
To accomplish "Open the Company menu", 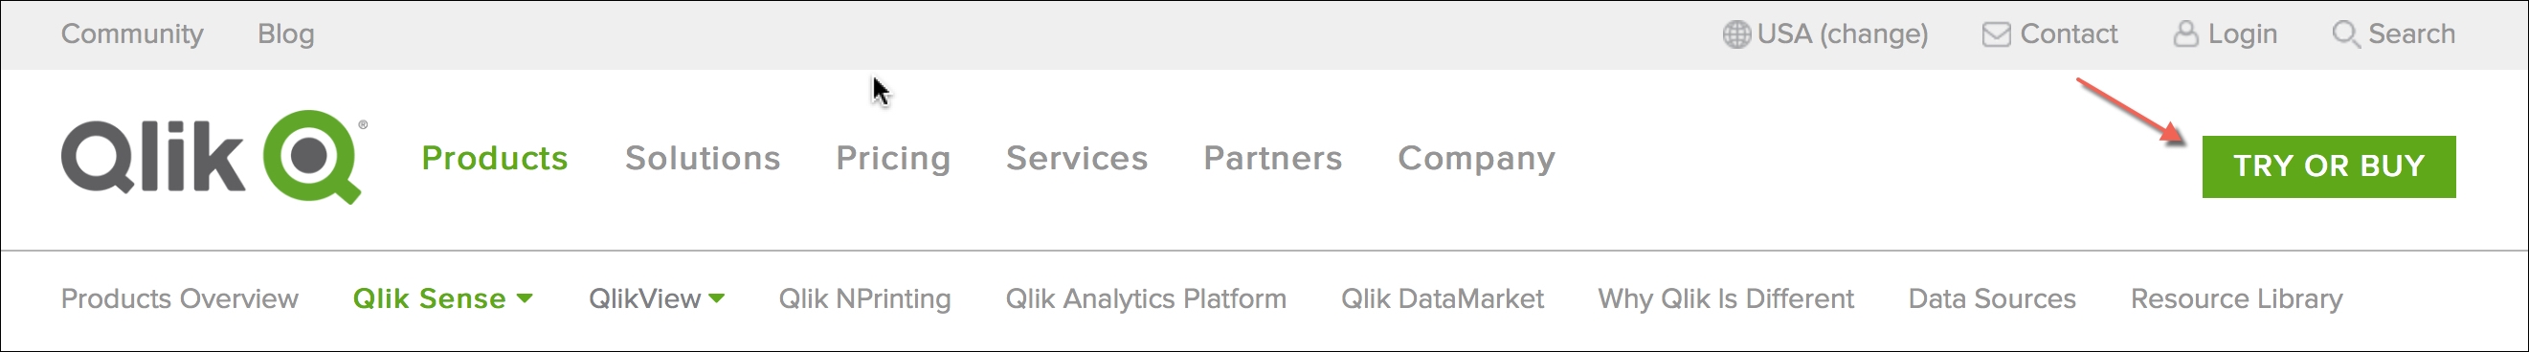I will (1476, 159).
